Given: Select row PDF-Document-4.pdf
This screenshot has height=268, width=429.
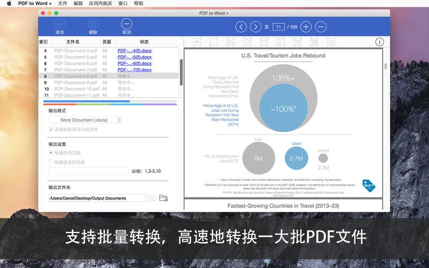Looking at the screenshot, I should coord(109,50).
